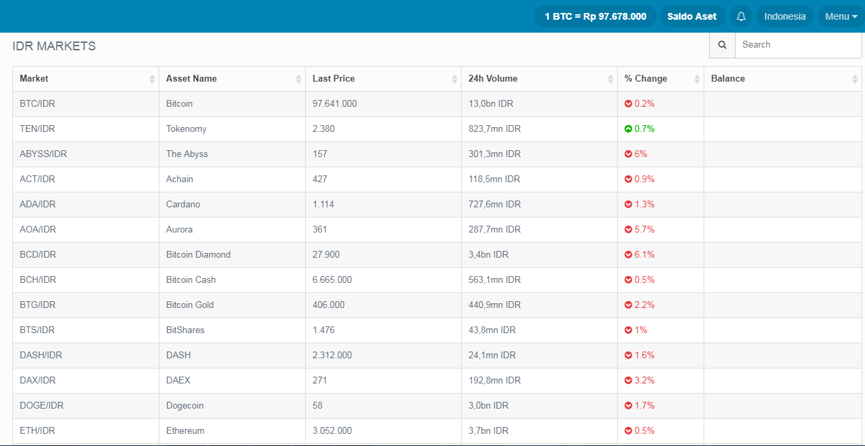Open the ADA/IDR market
Viewport: 865px width, 446px height.
click(37, 205)
